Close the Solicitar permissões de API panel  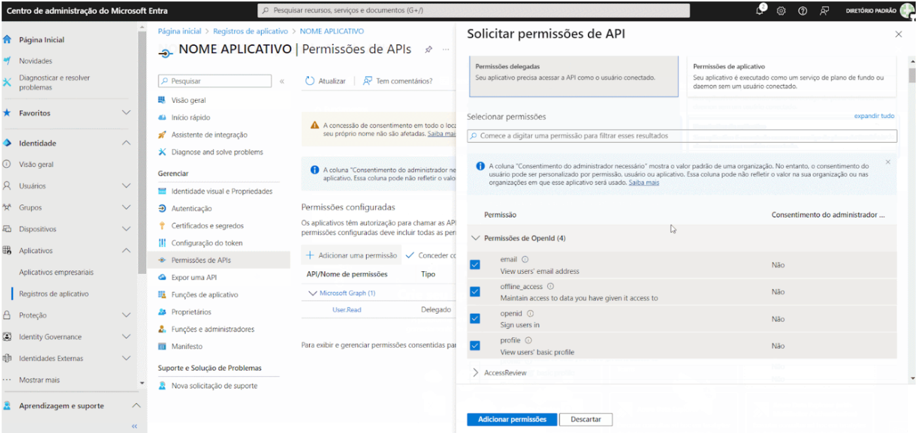(x=899, y=34)
